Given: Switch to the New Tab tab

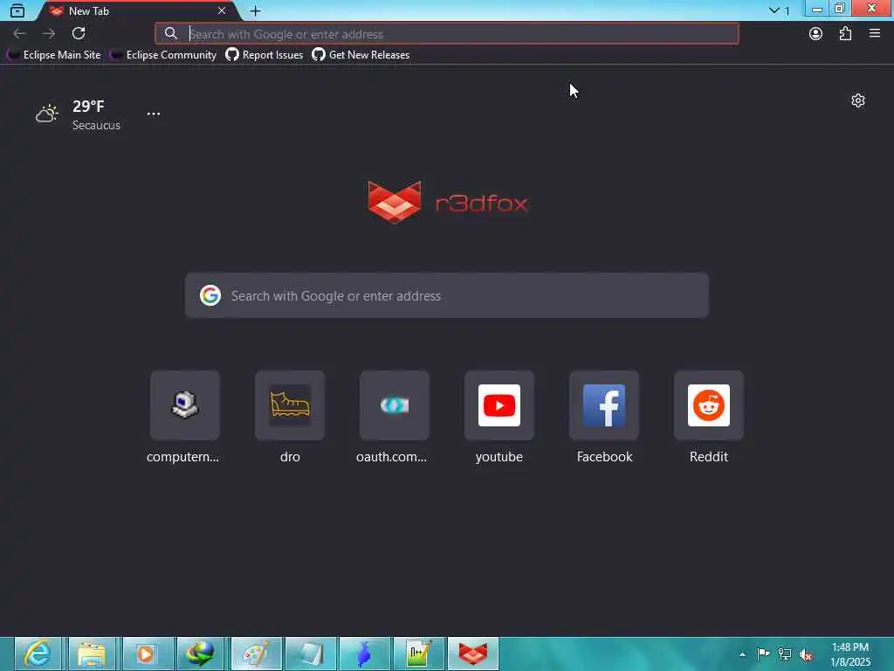Looking at the screenshot, I should point(136,10).
